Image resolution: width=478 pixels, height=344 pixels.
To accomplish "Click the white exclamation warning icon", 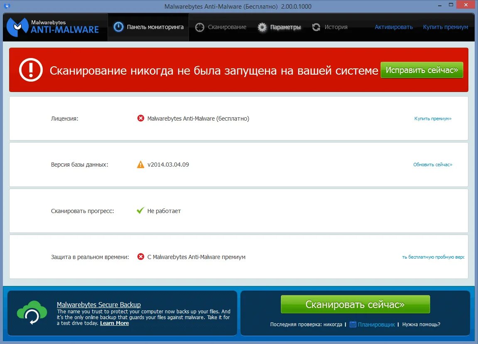I will click(31, 70).
